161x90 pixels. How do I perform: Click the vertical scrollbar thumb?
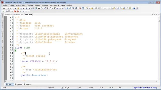[159, 21]
